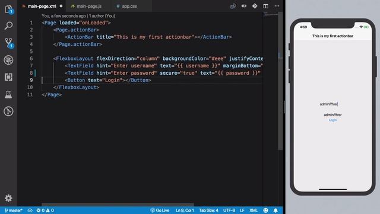Select XML language mode

point(254,210)
